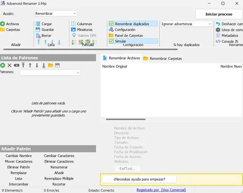Move pattern up one position

point(30,65)
